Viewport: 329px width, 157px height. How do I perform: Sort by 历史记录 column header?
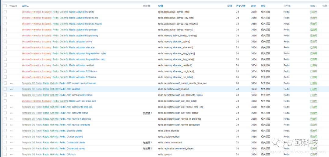click(x=241, y=6)
